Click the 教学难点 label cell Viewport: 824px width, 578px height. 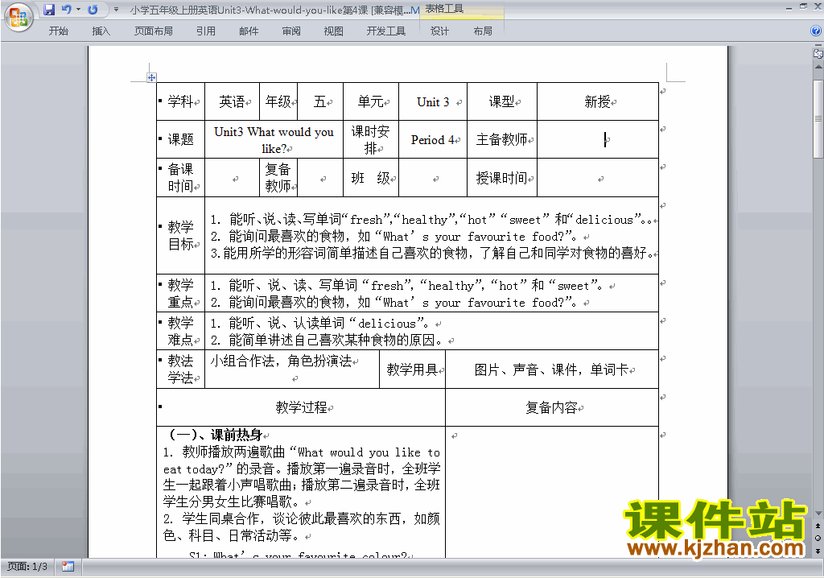181,331
